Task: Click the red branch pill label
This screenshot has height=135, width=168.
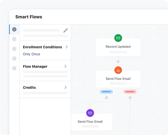Action: coord(130,92)
